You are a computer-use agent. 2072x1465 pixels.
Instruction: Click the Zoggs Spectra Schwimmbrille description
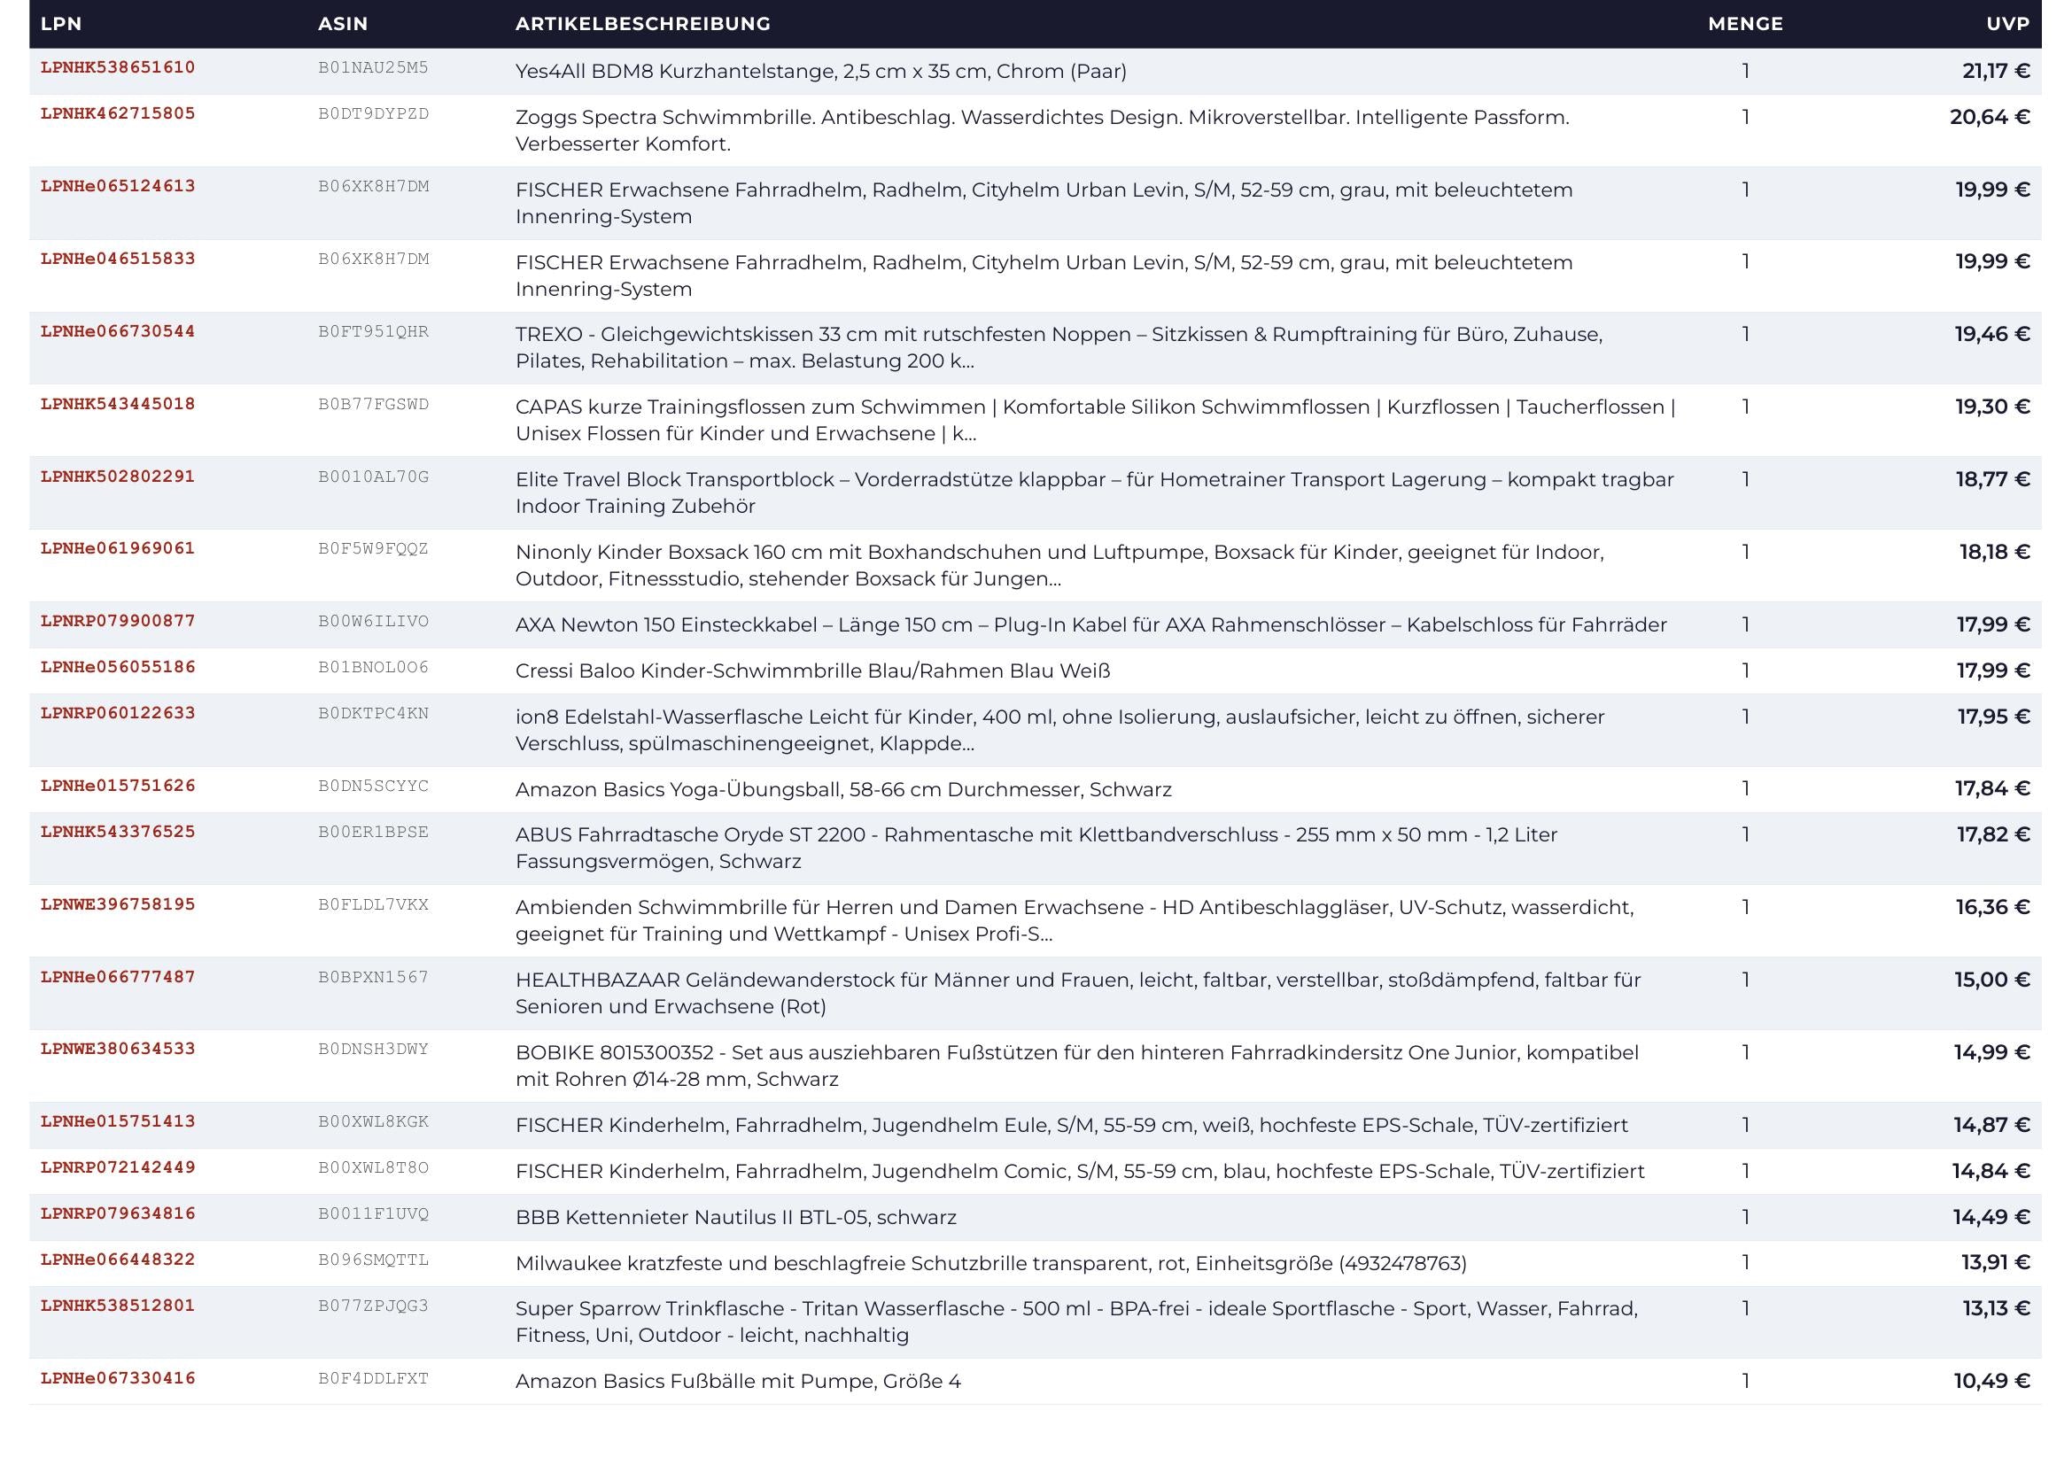1043,131
